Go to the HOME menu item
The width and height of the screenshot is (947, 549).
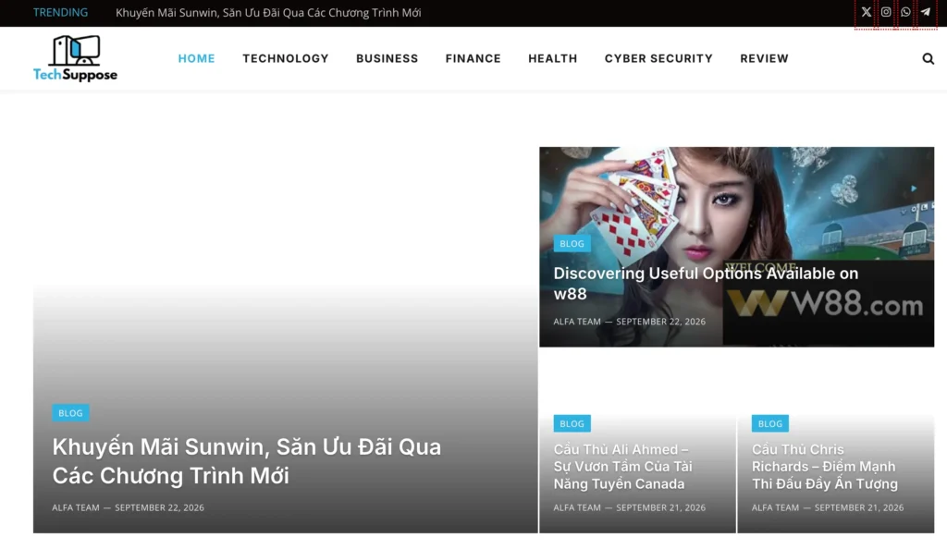196,58
